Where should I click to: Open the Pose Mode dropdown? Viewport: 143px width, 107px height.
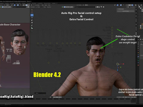click(38, 5)
